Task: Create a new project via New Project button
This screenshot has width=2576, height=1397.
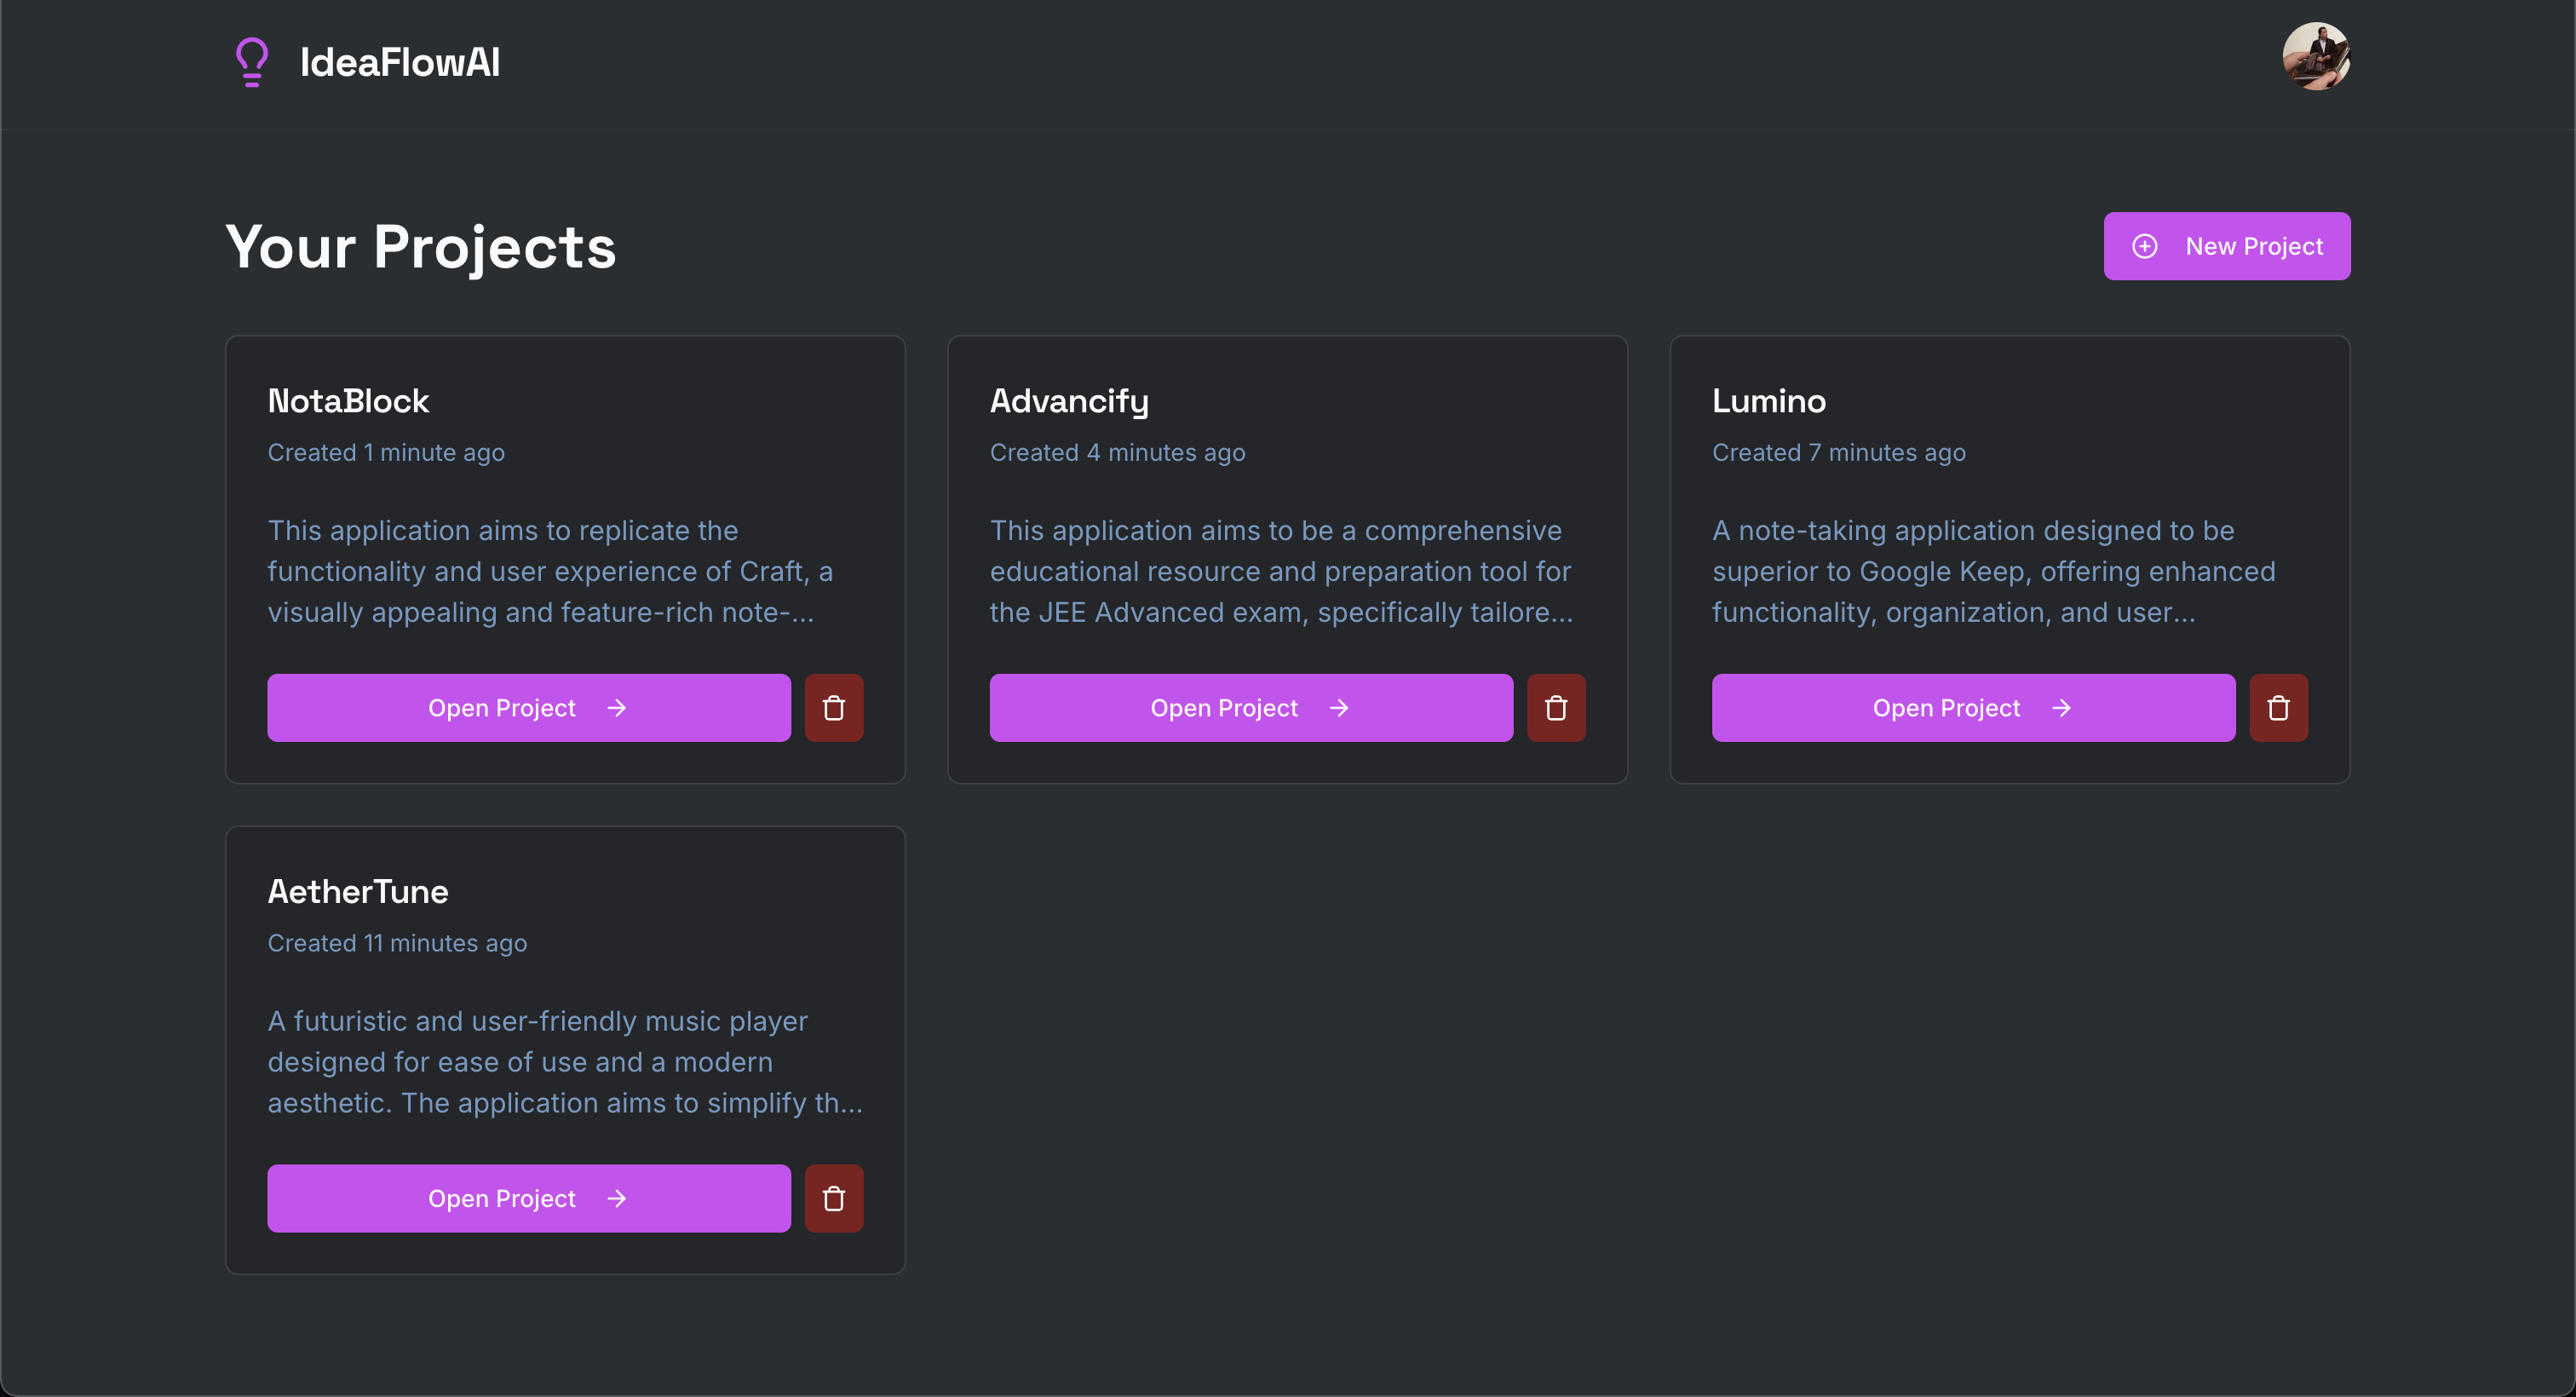Action: point(2227,246)
